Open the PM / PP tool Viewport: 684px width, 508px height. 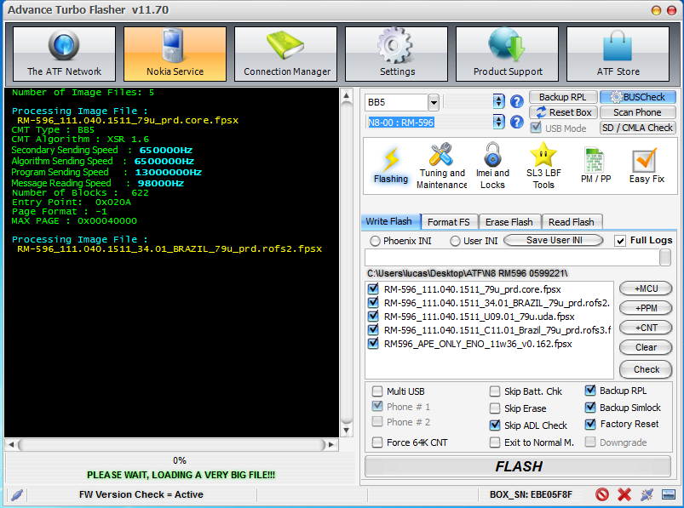tap(595, 166)
